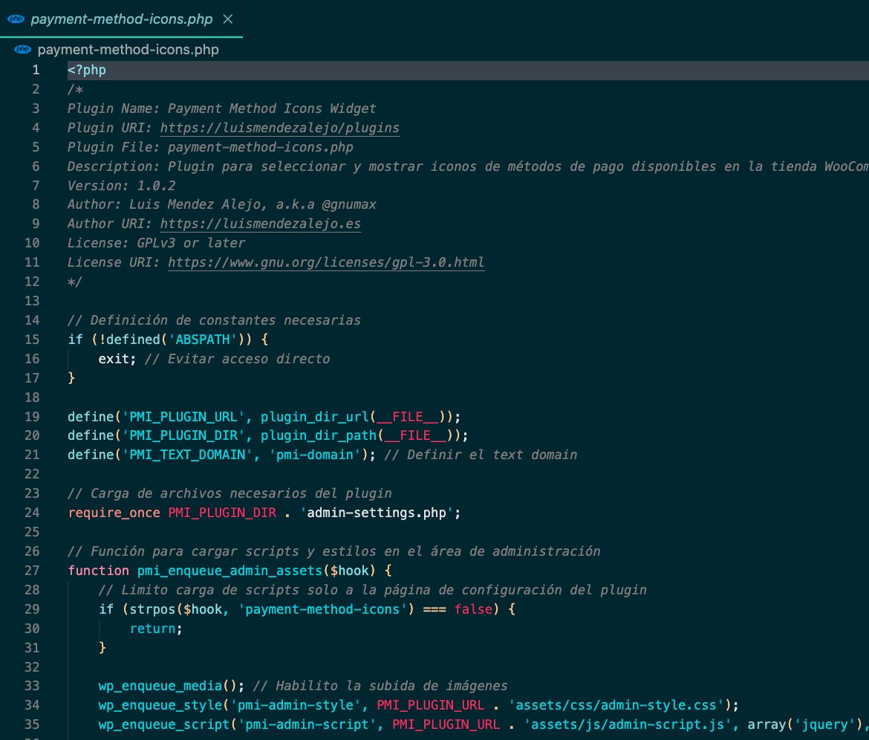Close the payment-method-icons.php tab

click(228, 19)
